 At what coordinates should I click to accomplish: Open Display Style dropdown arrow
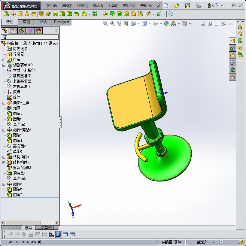click(x=150, y=24)
